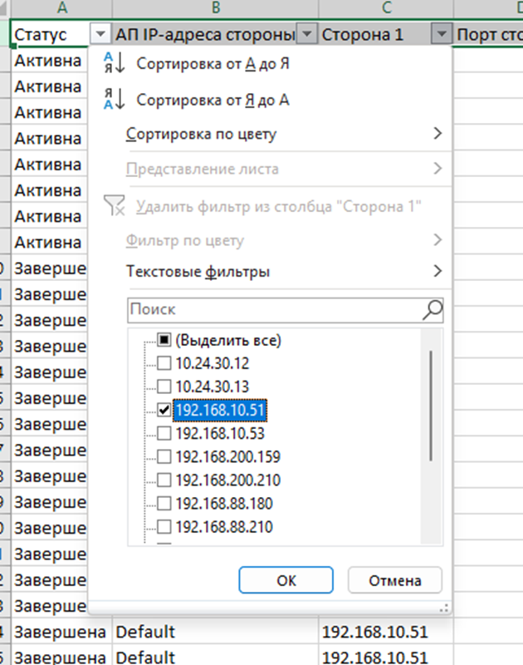Open the АП IP-адреса стороны filter dropdown
This screenshot has width=523, height=665.
[x=307, y=34]
